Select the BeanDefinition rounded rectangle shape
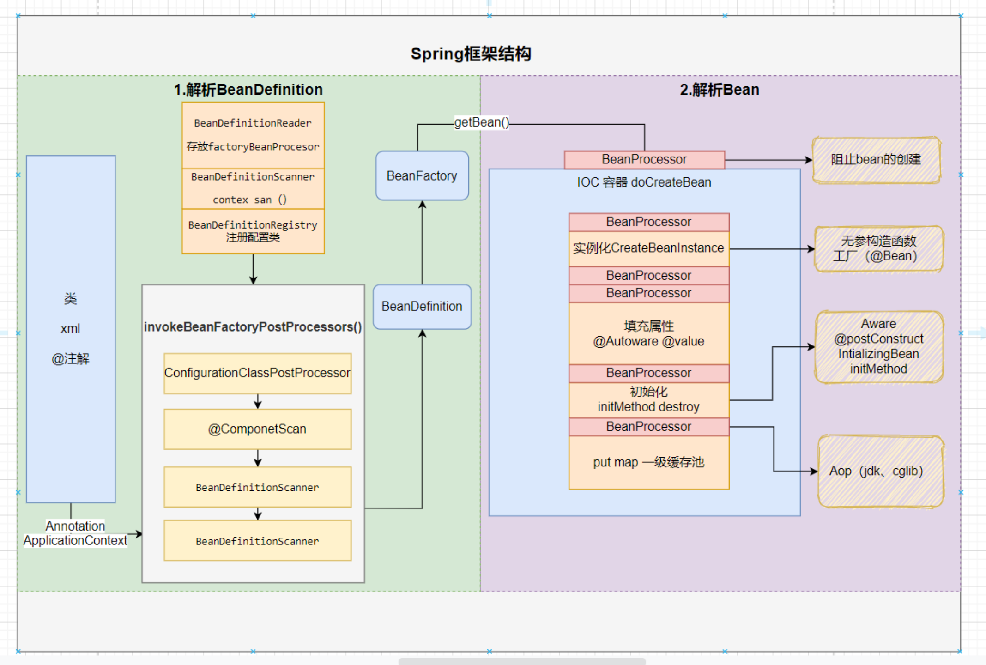 (421, 306)
